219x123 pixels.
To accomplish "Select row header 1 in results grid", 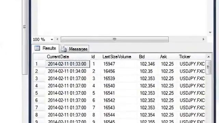I will (x=39, y=64).
